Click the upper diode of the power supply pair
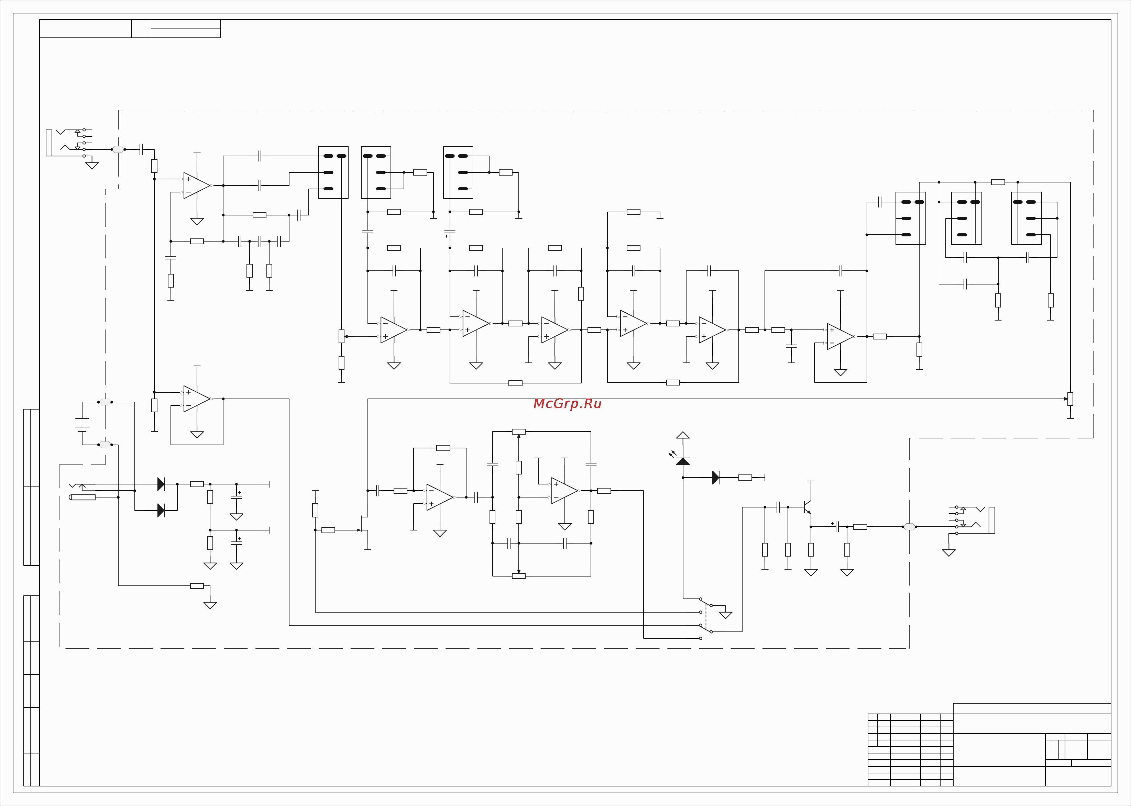The image size is (1131, 806). point(161,484)
